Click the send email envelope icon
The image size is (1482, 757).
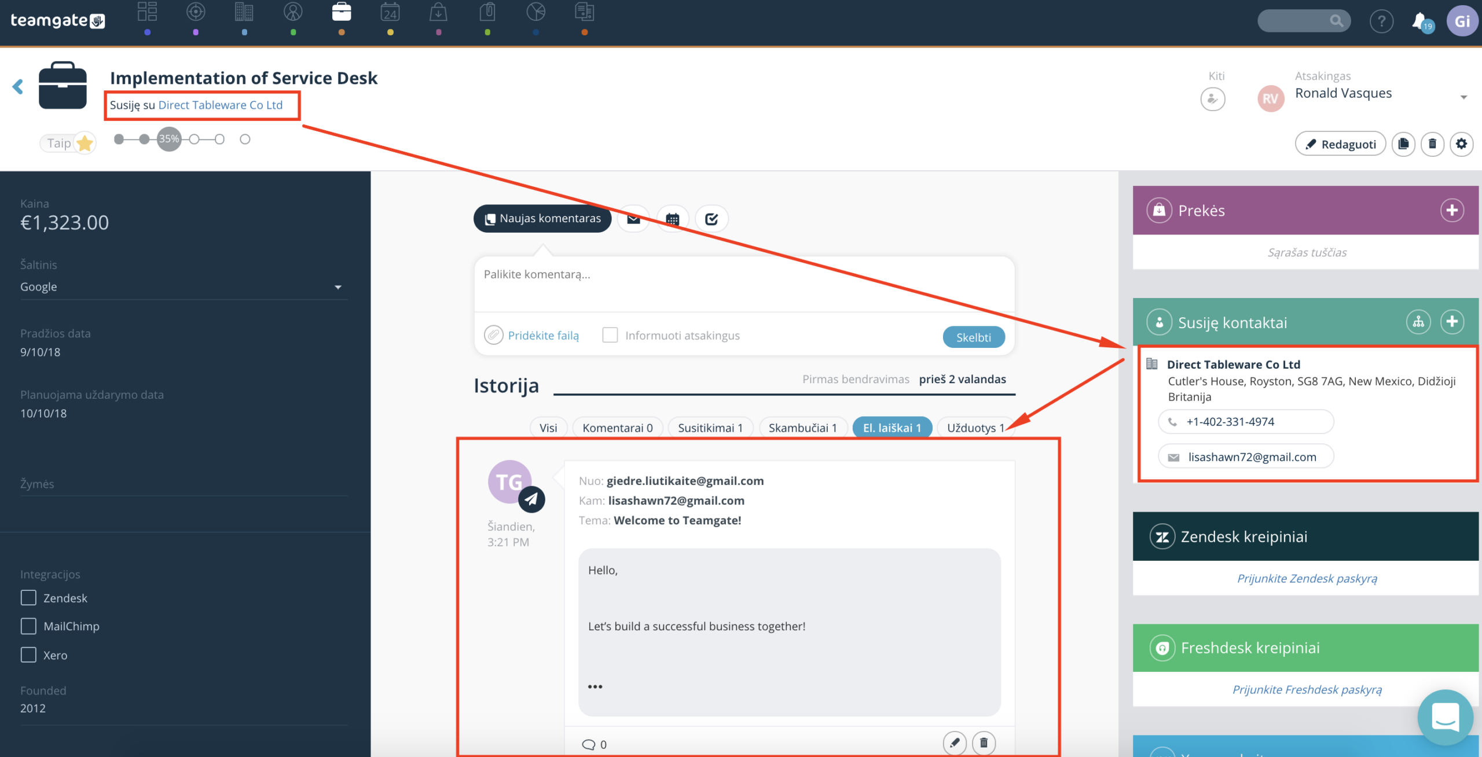[633, 219]
